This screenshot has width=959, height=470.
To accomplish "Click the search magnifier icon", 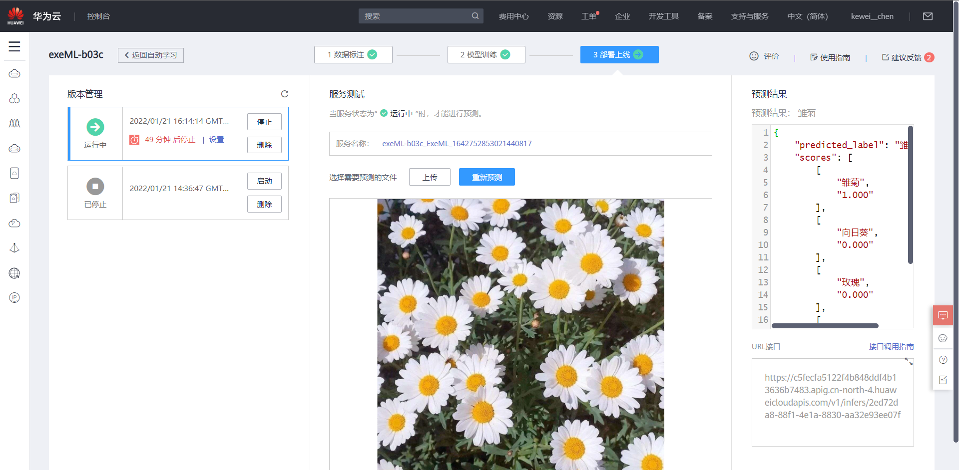I will tap(475, 15).
